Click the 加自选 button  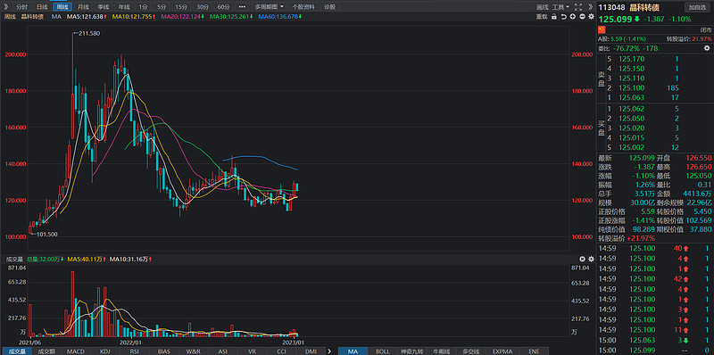[697, 7]
